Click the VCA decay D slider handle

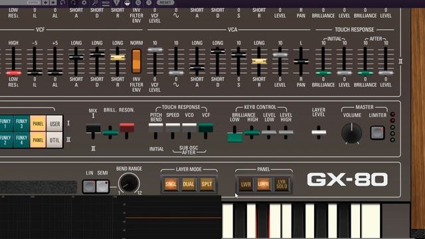tap(218, 51)
